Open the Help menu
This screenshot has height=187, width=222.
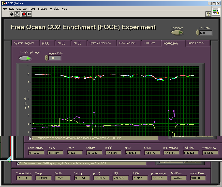(x=64, y=9)
